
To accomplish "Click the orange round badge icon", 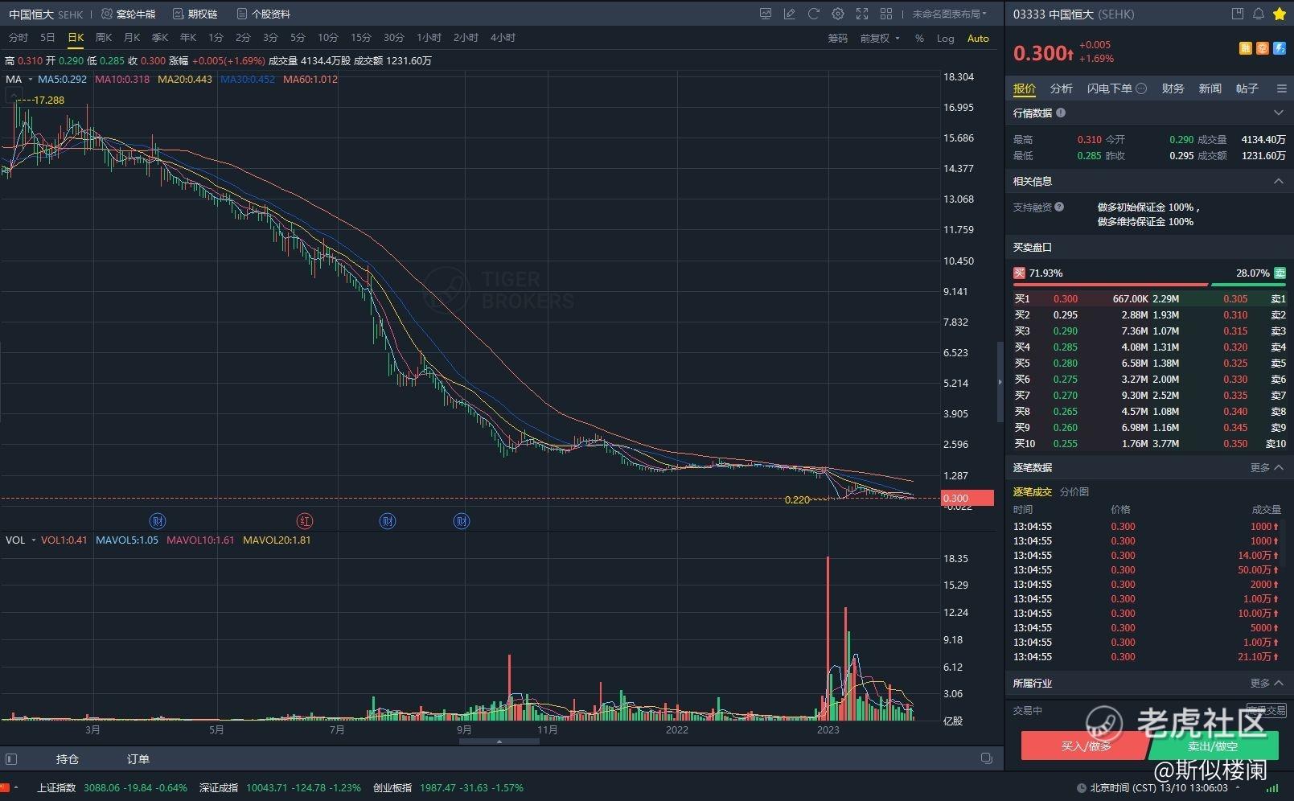I will [1263, 48].
